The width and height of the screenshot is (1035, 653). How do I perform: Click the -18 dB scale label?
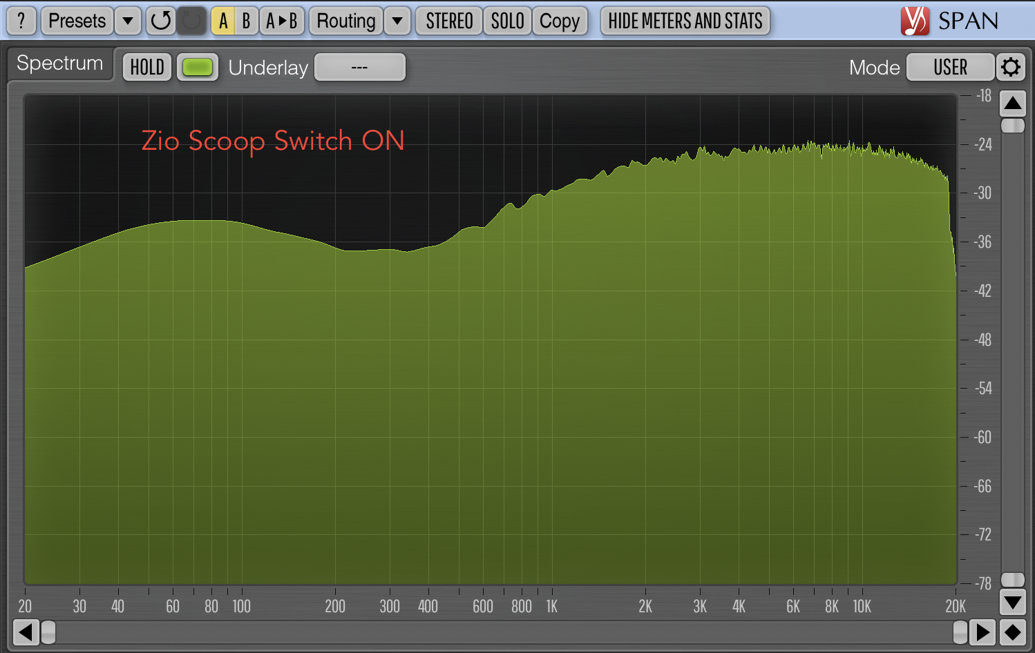coord(984,96)
